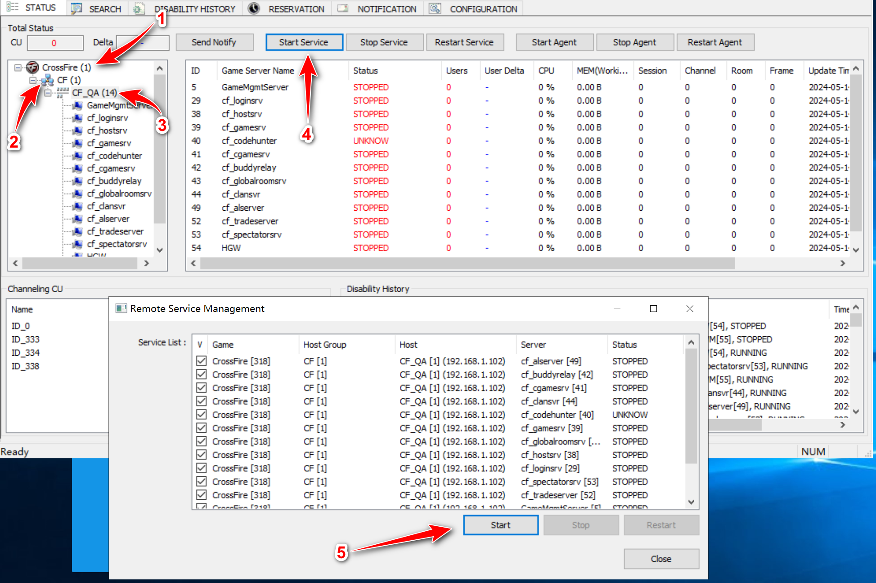
Task: Uncheck the cf_gamesrv [39] service checkbox
Action: click(x=202, y=428)
